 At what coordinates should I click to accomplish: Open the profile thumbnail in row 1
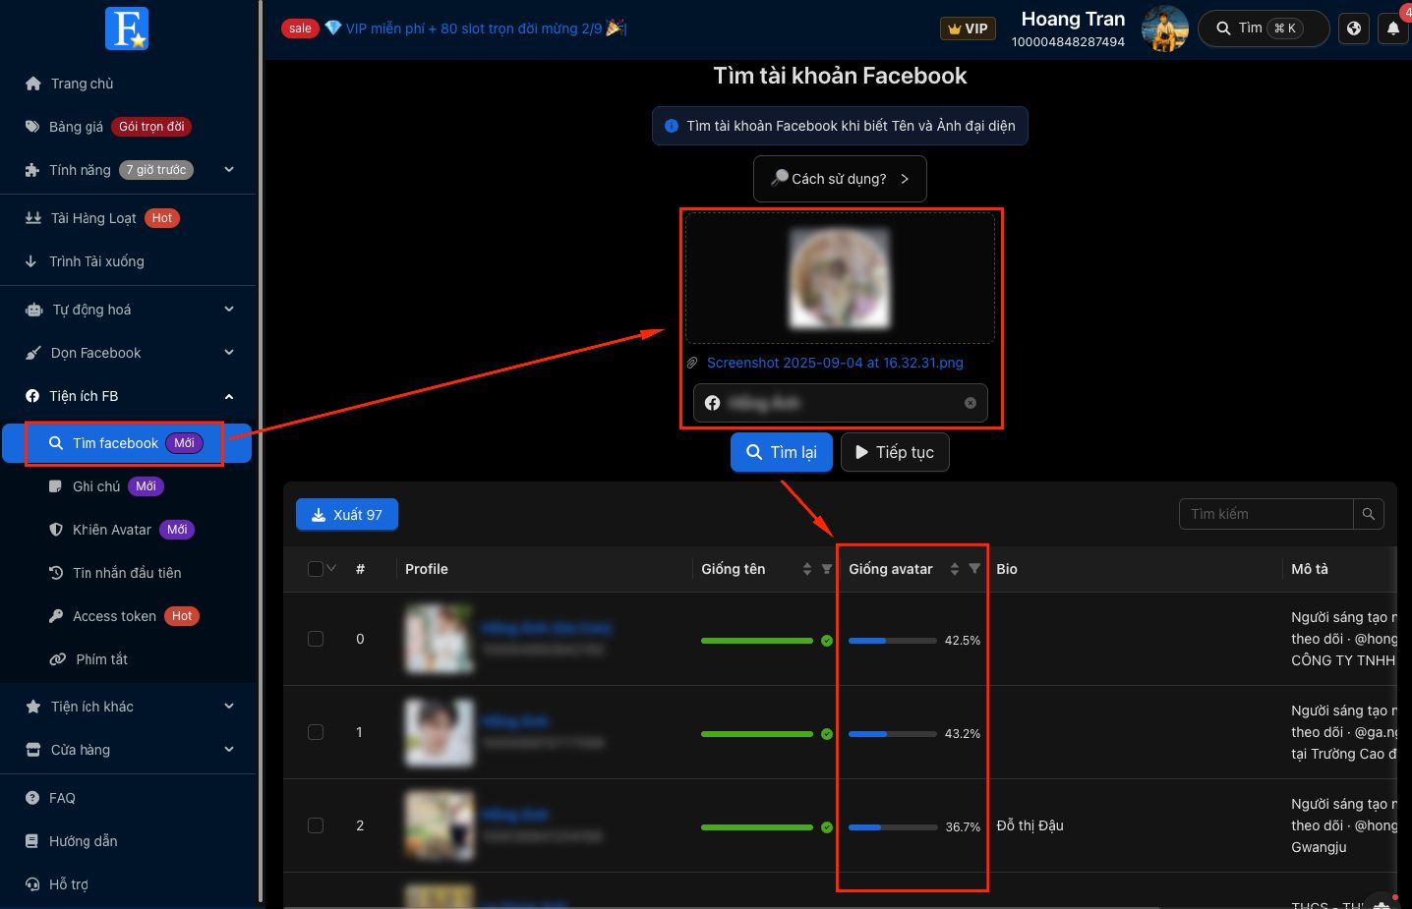click(x=440, y=732)
